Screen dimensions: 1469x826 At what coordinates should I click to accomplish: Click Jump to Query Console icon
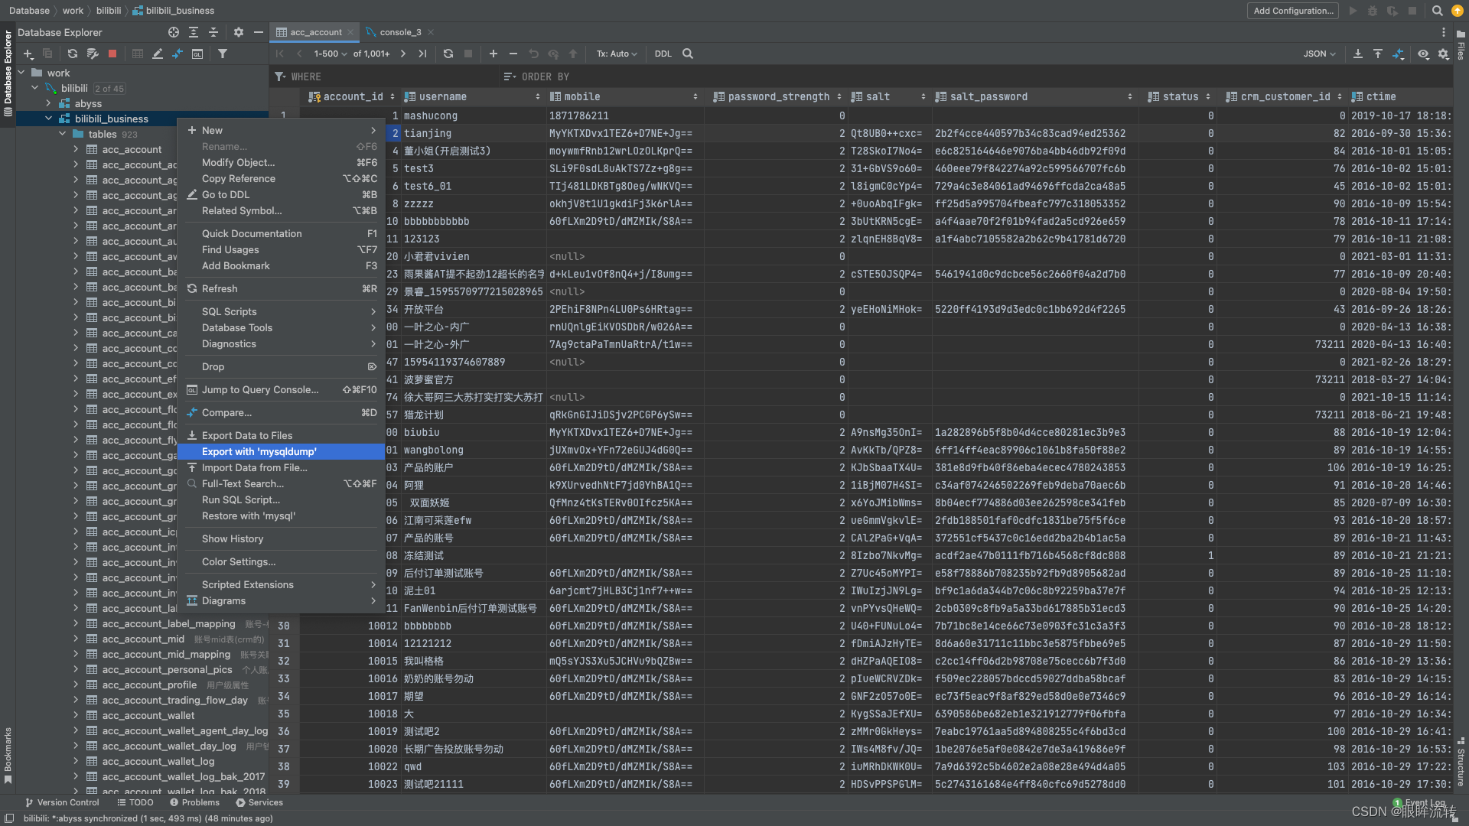click(197, 54)
